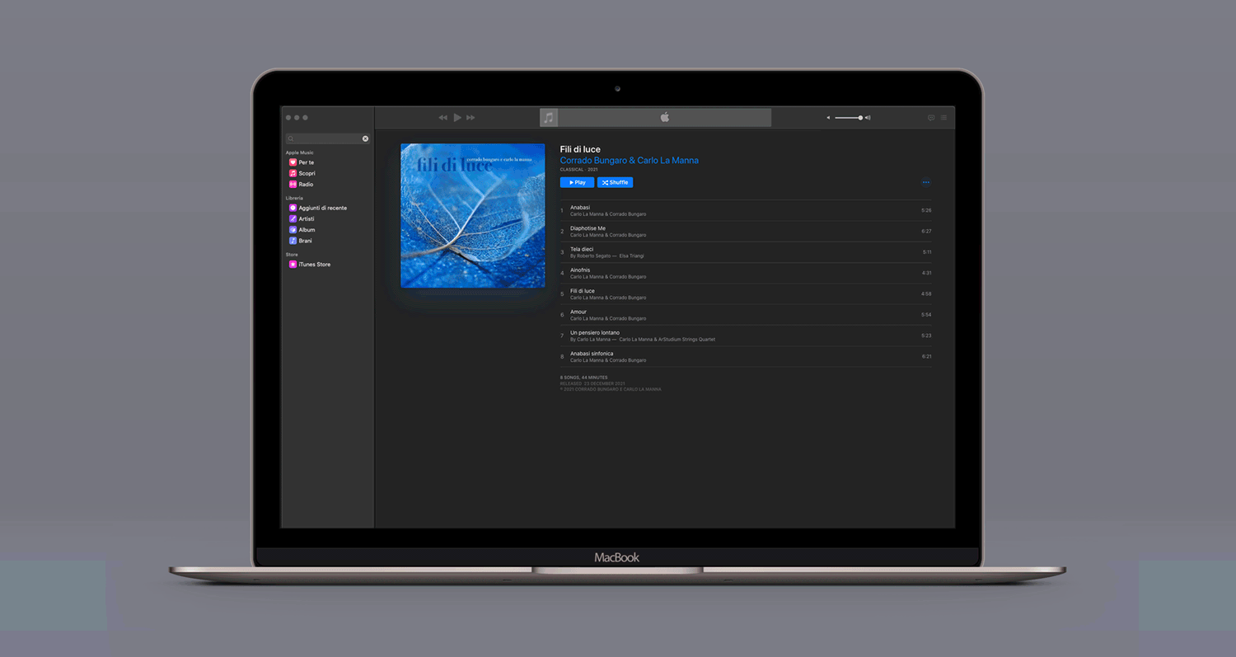Click the search magnifier icon
Screen dimensions: 1236x657
[x=291, y=138]
